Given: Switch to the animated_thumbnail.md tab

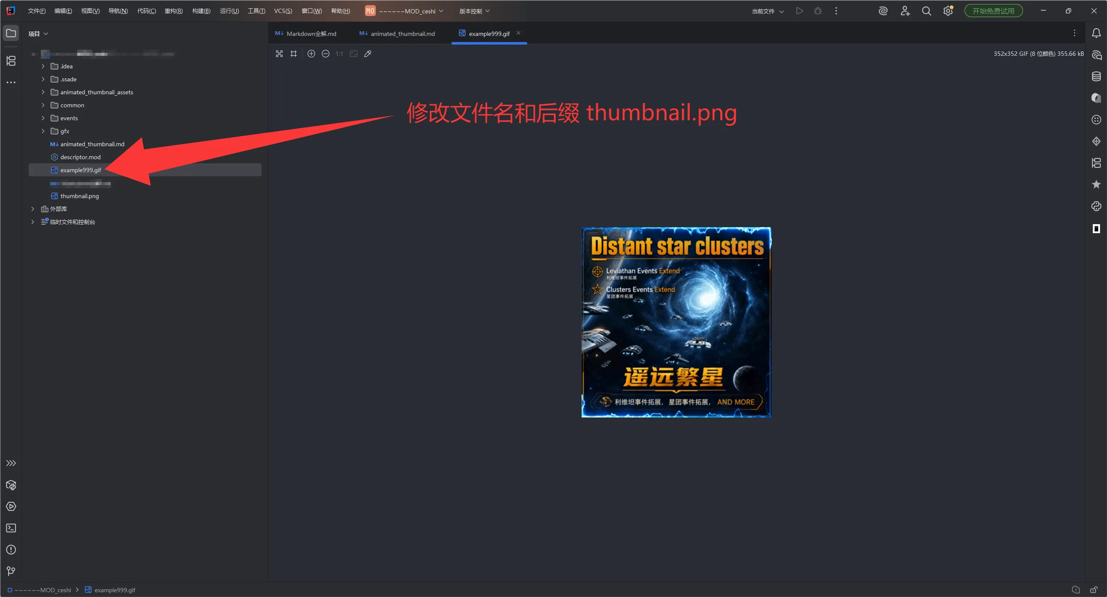Looking at the screenshot, I should [x=397, y=34].
